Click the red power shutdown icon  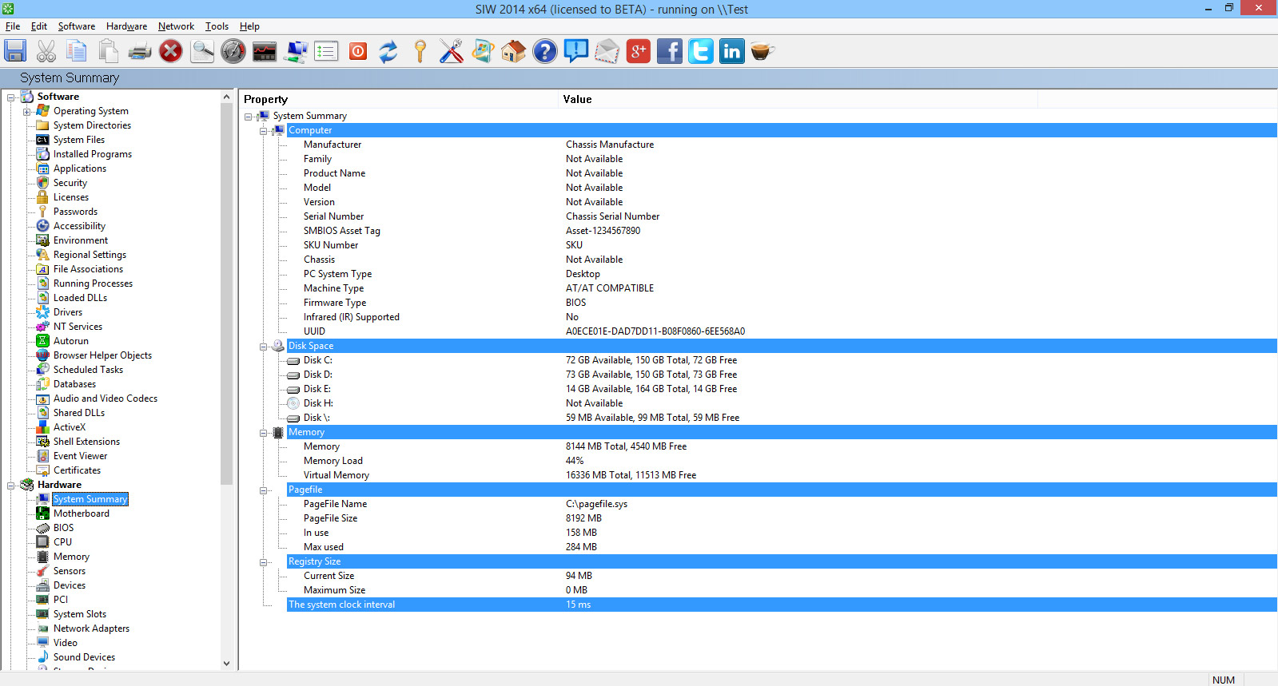(x=358, y=51)
